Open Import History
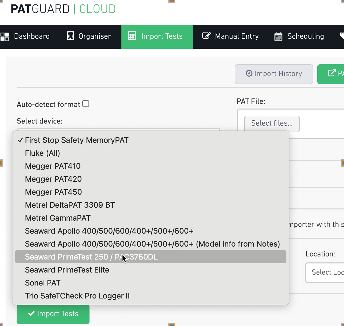Screen dimensions: 344x326 (x=274, y=74)
